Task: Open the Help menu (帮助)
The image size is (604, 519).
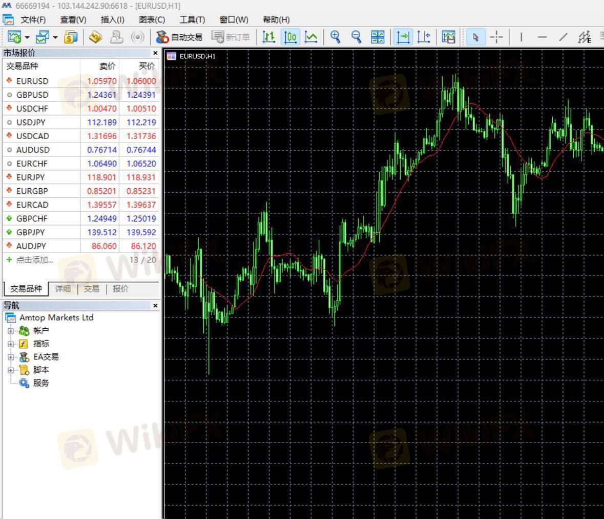Action: point(276,19)
